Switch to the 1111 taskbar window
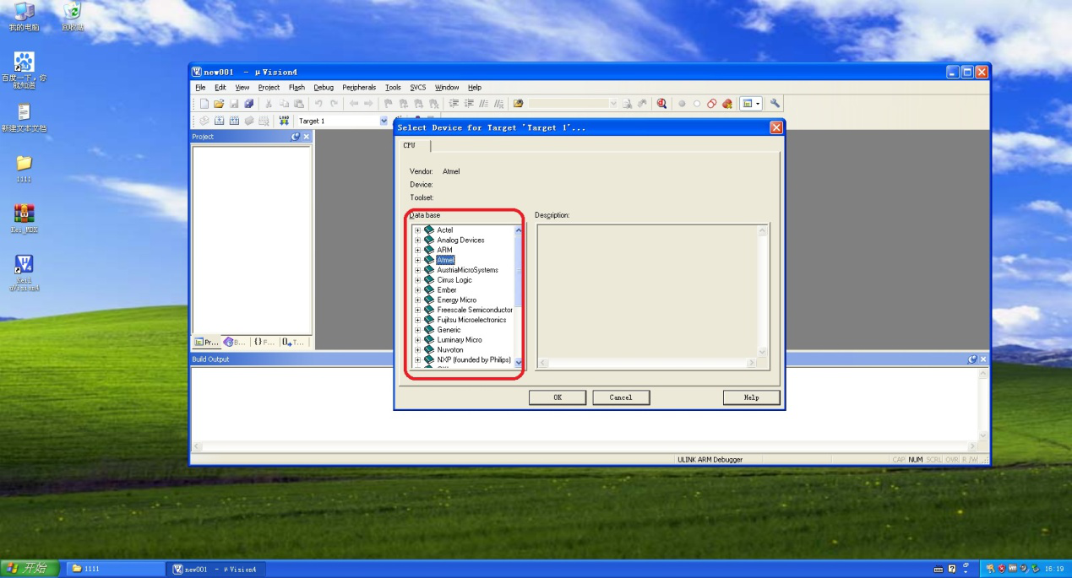 click(x=114, y=569)
